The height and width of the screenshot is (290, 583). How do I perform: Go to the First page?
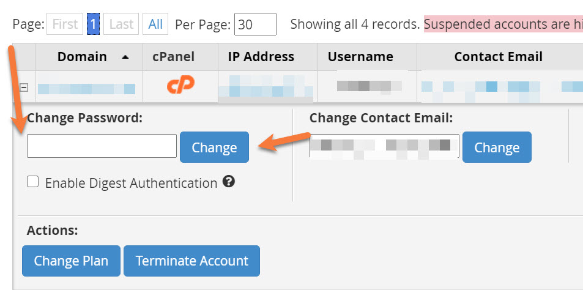[65, 24]
